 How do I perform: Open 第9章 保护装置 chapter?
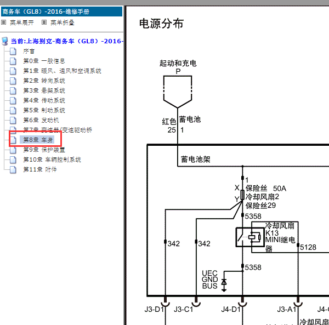pyautogui.click(x=44, y=150)
